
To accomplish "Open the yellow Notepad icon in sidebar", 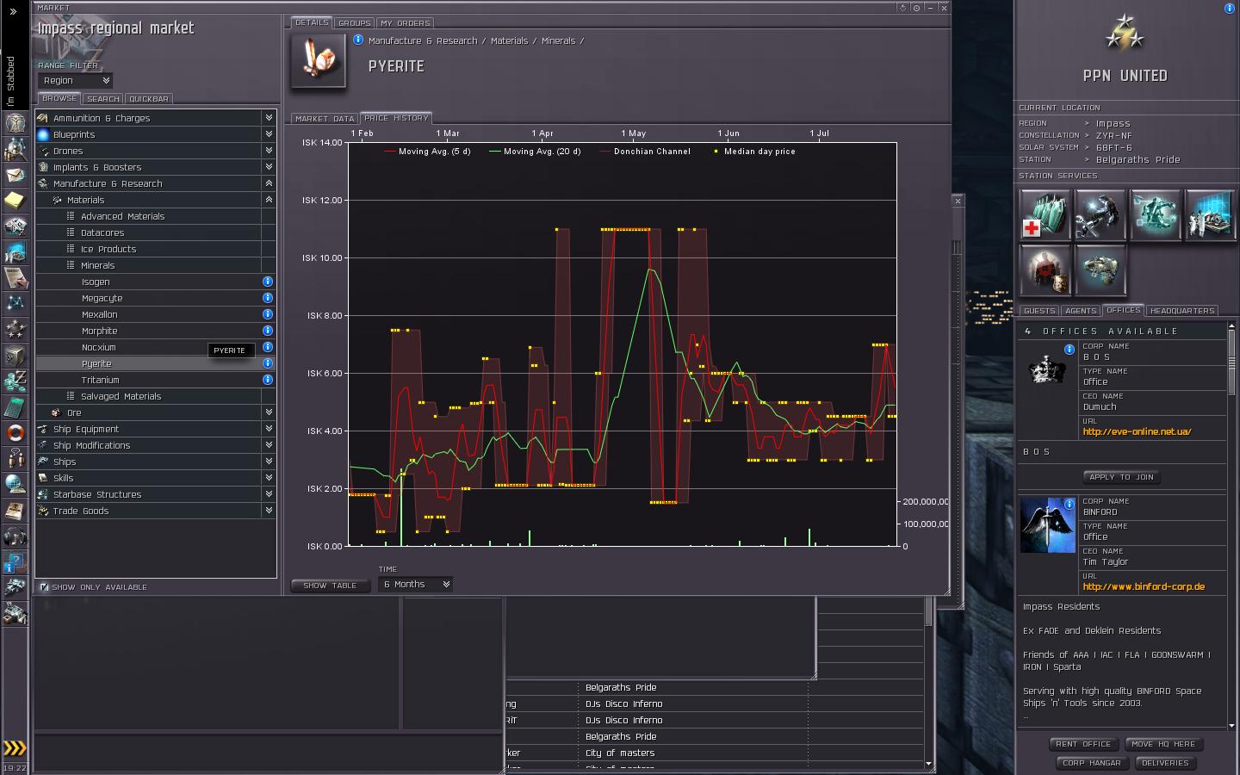I will (x=15, y=201).
